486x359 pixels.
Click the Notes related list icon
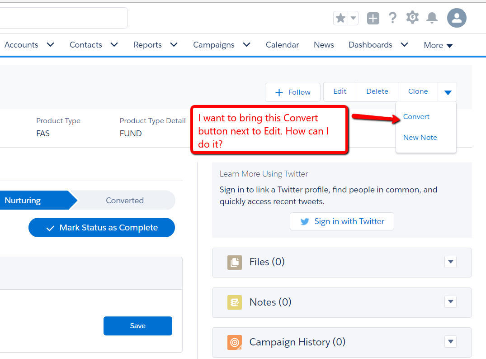235,302
